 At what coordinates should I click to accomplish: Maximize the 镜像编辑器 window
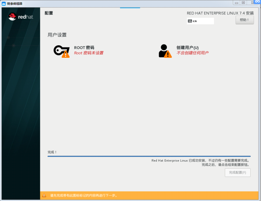point(243,3)
